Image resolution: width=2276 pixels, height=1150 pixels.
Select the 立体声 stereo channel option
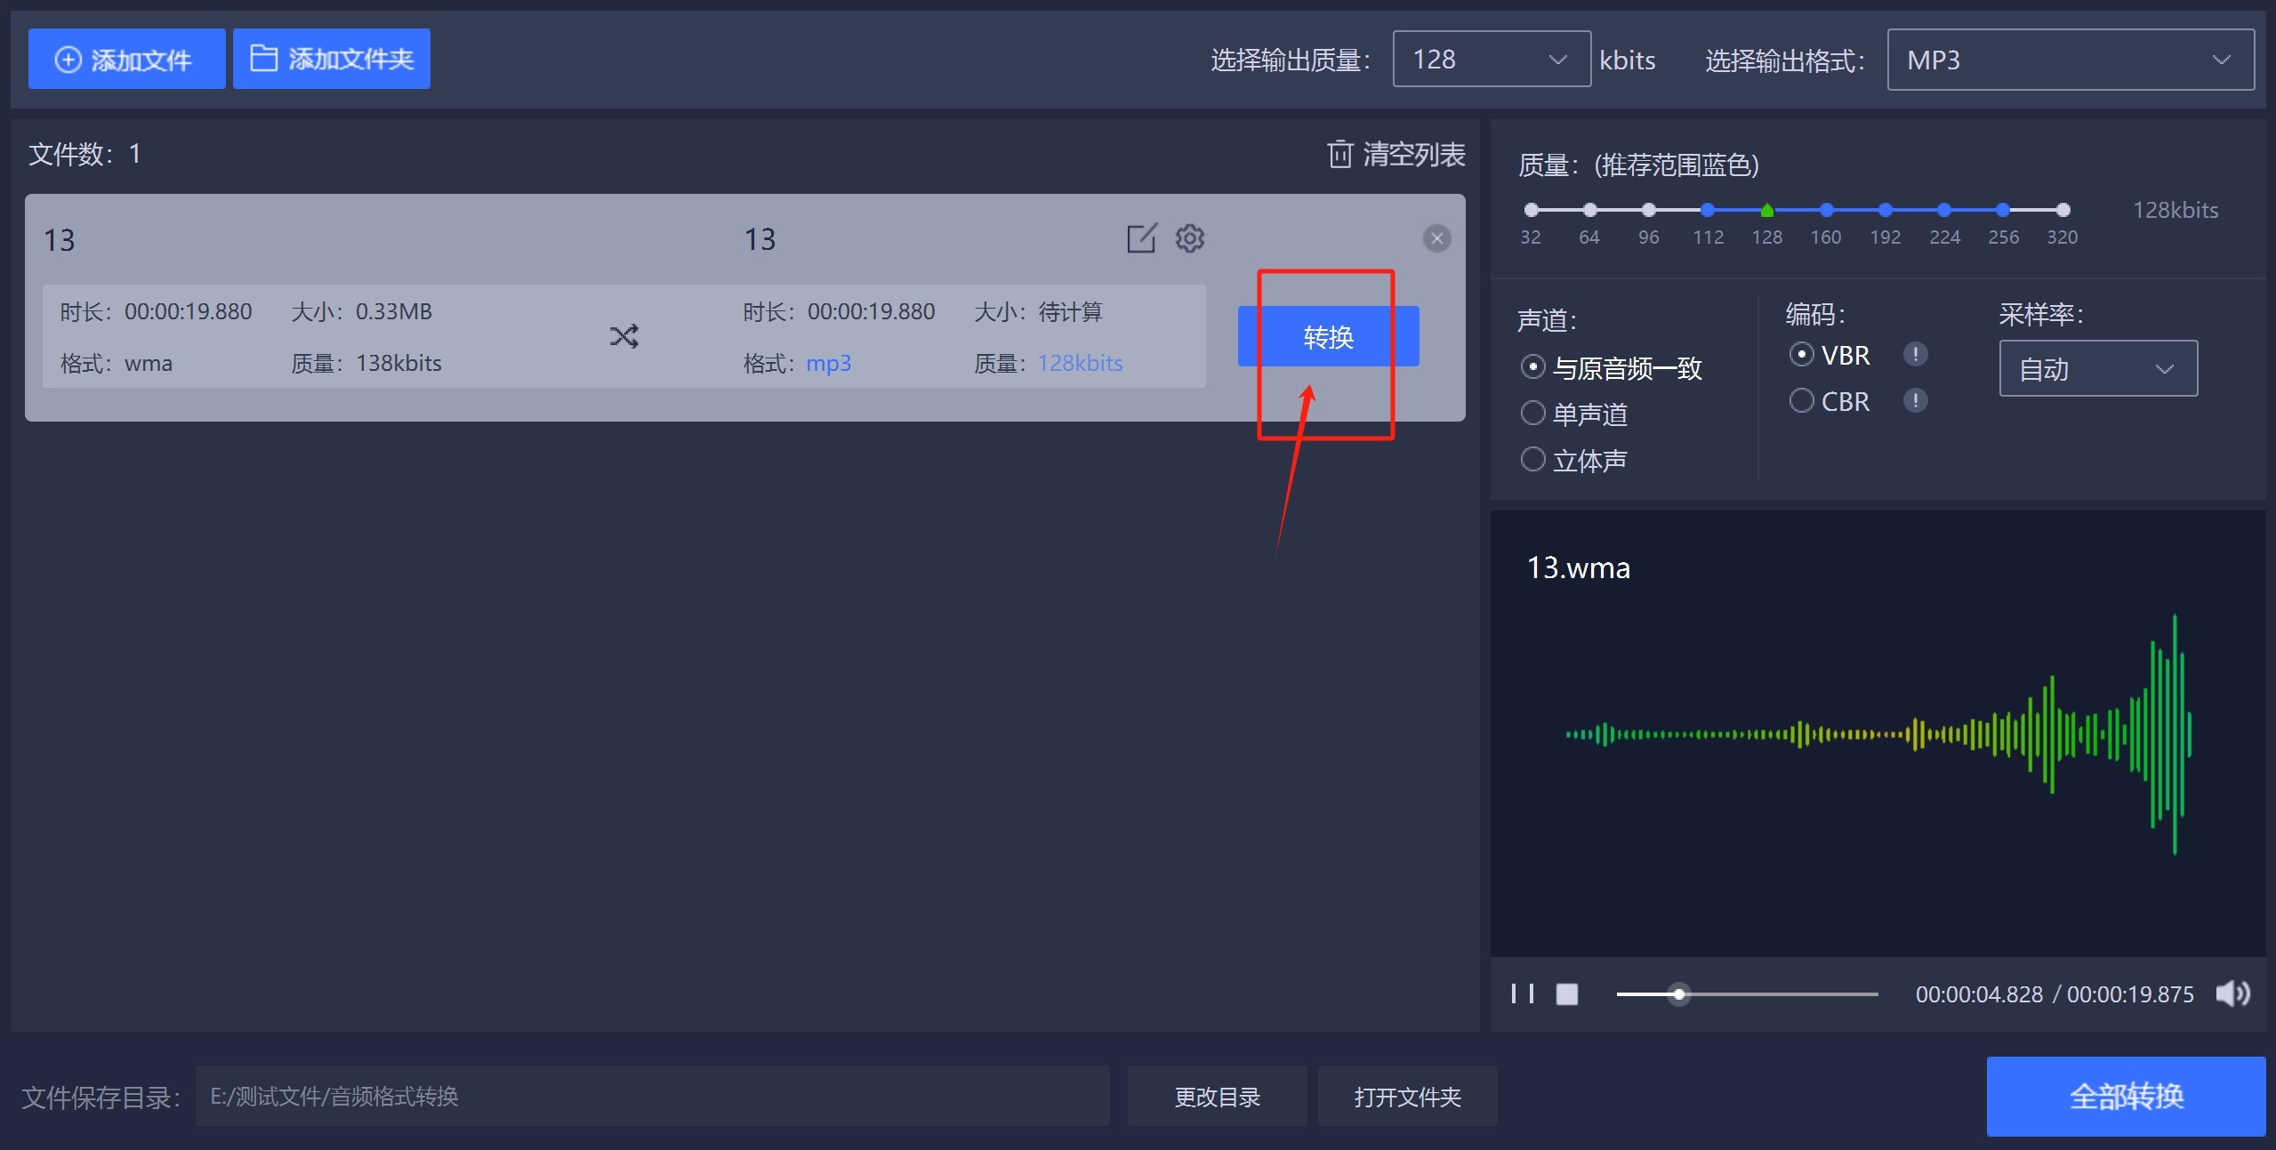click(1533, 460)
